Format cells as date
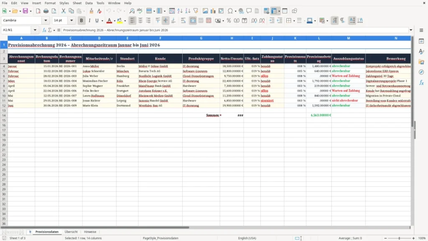The width and height of the screenshot is (428, 241). point(245,21)
